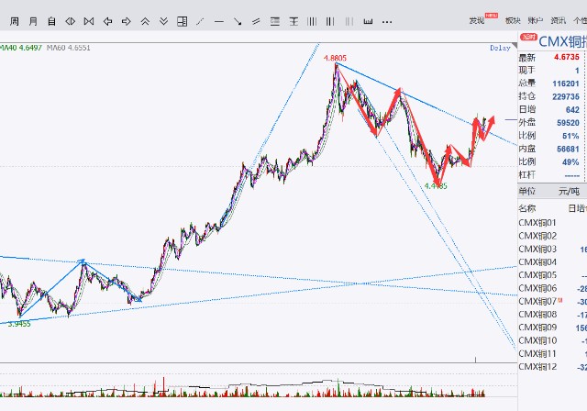Select the ruler measurement tool
Viewport: 587px width, 411px height.
tap(368, 21)
